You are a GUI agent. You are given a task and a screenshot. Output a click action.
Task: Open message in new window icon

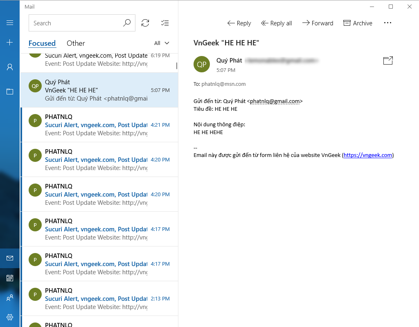(x=388, y=60)
